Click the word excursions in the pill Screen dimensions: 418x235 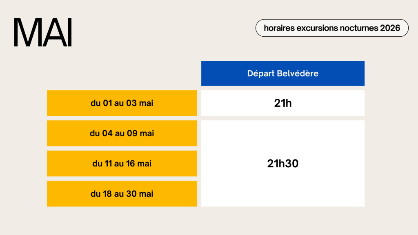pos(318,28)
